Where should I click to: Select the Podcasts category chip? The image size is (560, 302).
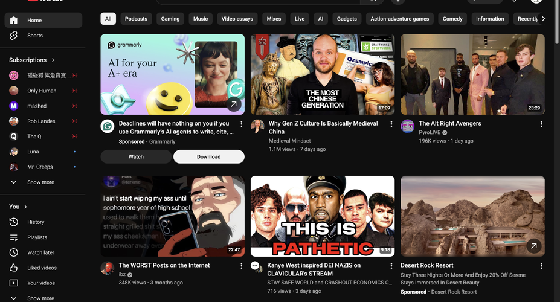click(x=136, y=19)
